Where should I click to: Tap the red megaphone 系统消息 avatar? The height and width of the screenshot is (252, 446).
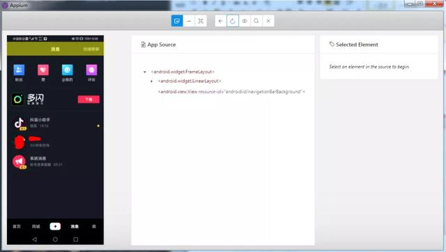coord(20,162)
